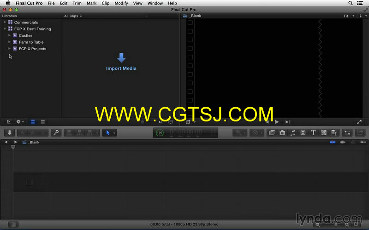
Task: Click the browser search field
Action: point(161,16)
